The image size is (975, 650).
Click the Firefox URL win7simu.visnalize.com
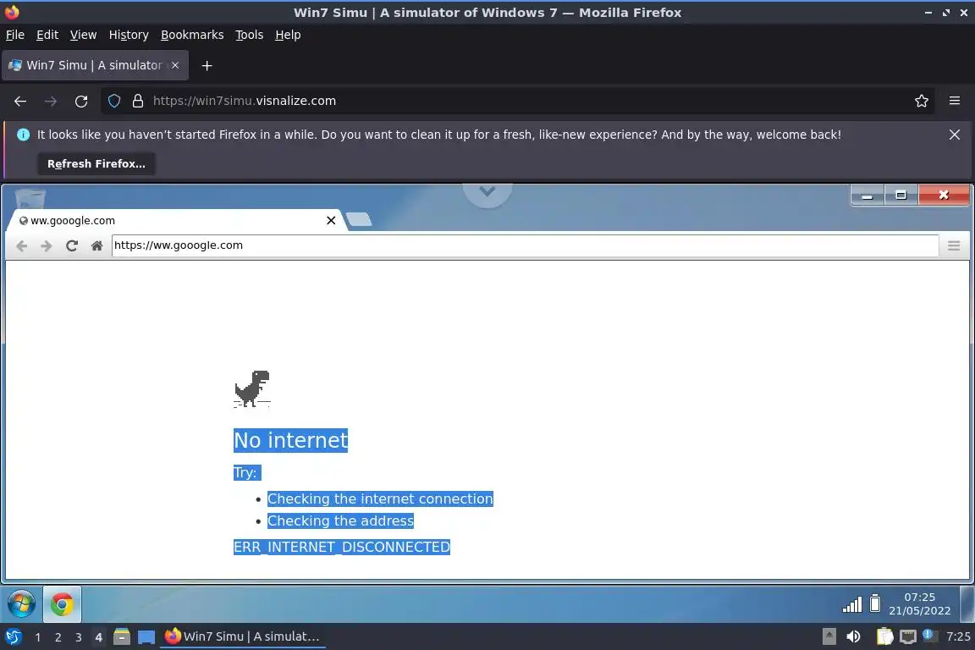coord(245,101)
